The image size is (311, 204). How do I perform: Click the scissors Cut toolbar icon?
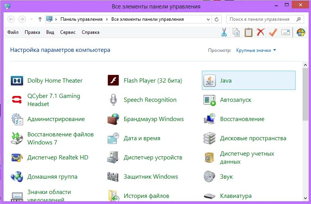point(224,32)
